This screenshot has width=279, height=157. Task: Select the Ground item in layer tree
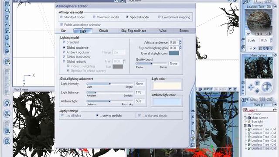(256, 114)
